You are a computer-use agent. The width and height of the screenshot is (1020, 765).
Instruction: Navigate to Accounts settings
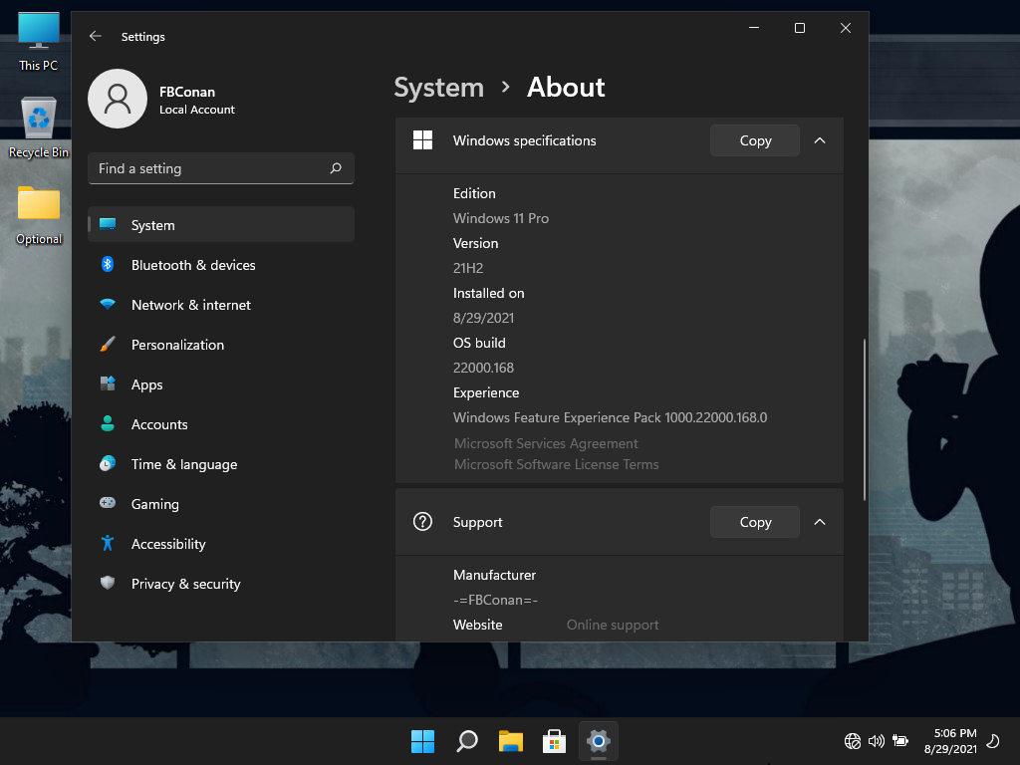[x=221, y=424]
